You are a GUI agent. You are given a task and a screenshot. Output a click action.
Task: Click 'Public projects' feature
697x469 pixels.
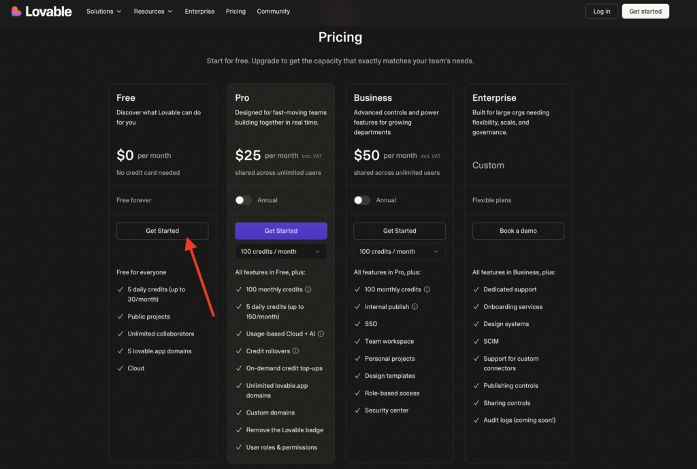click(149, 317)
